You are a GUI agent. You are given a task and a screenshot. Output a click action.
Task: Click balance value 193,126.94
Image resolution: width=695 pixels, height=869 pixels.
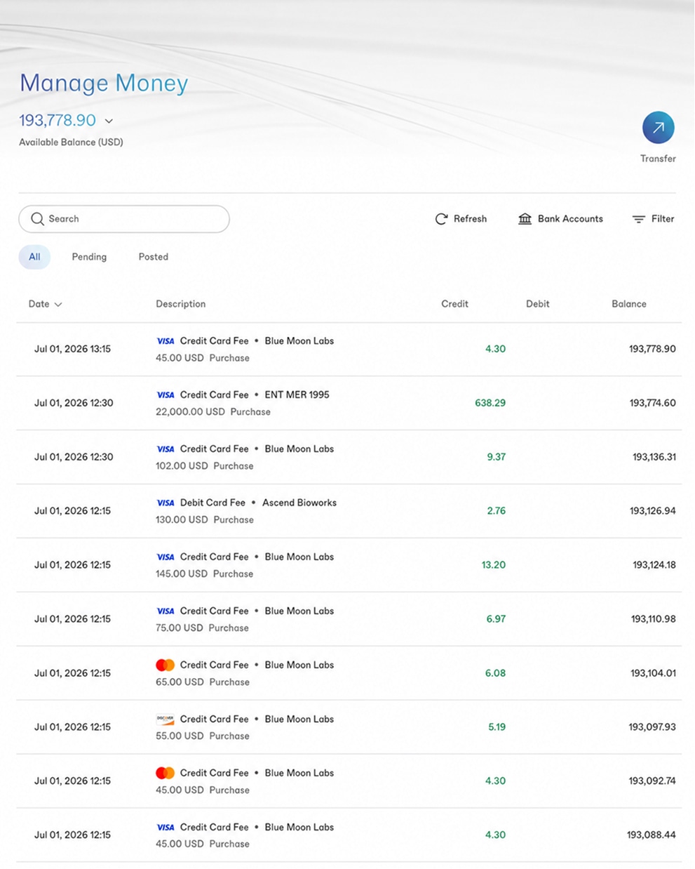(652, 511)
